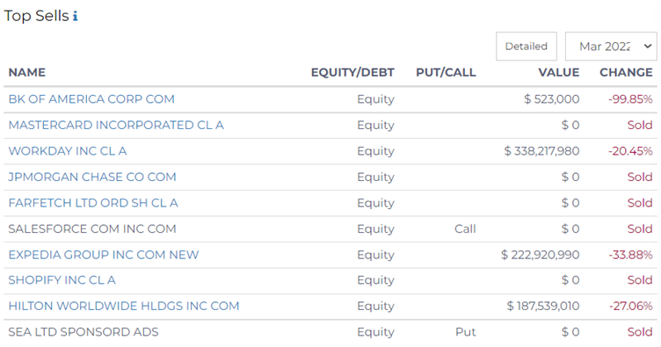This screenshot has height=347, width=661.
Task: Sort by the VALUE column header
Action: click(x=558, y=72)
